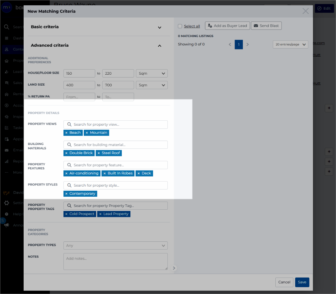Remove the Double Brick material tag

click(x=67, y=153)
